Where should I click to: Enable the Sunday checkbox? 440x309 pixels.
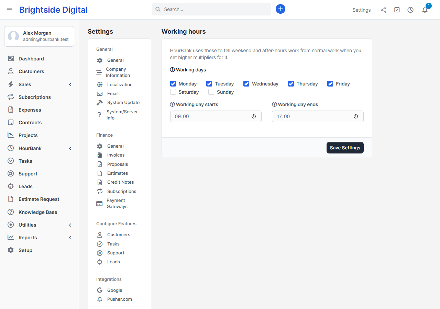click(211, 92)
